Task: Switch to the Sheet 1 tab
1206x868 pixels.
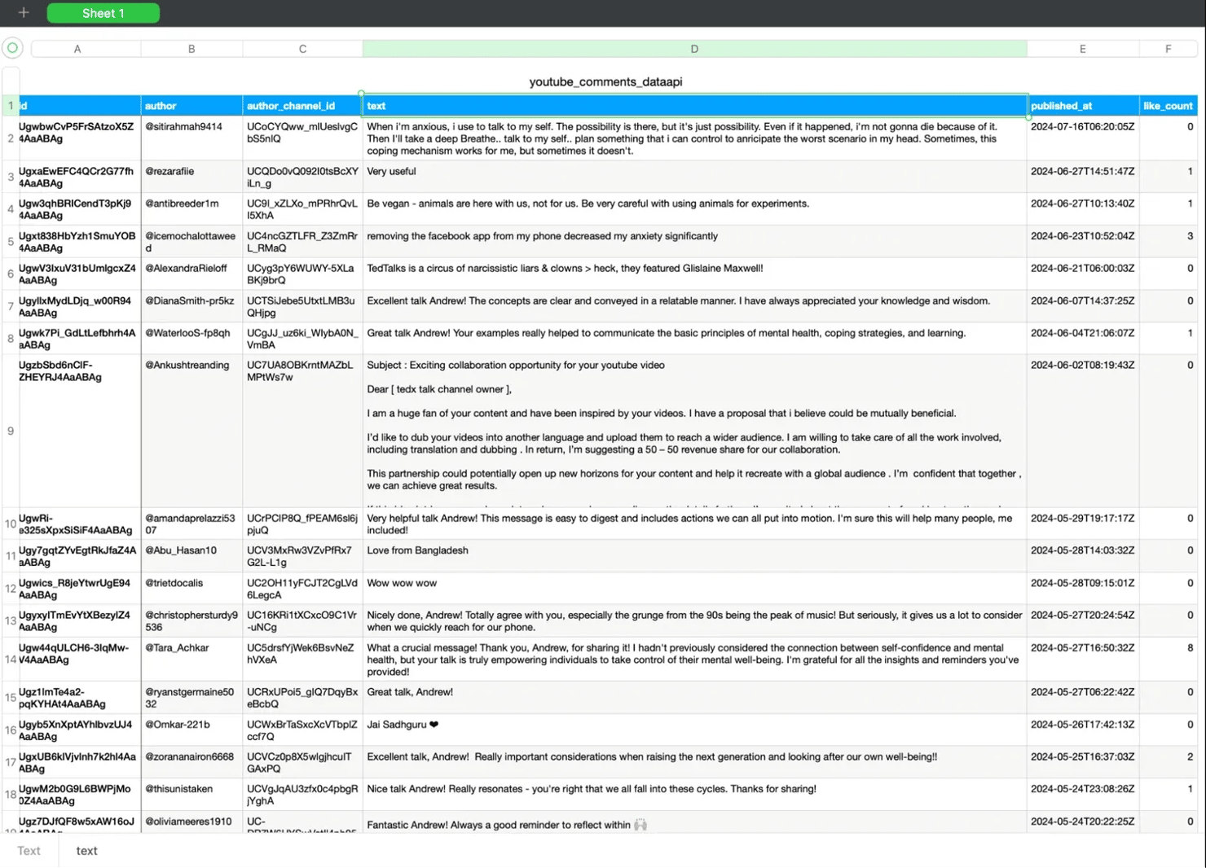Action: click(x=103, y=13)
